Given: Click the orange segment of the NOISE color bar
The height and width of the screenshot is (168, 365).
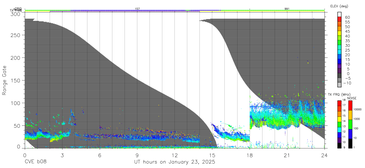Looking at the screenshot, I should click(350, 115).
